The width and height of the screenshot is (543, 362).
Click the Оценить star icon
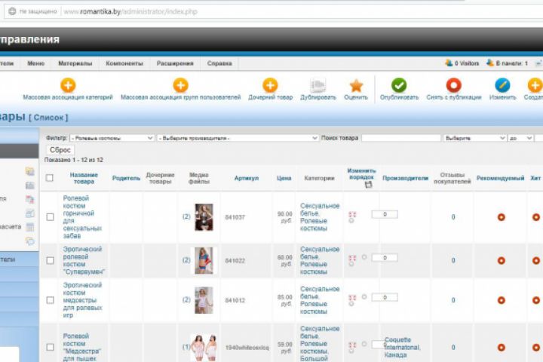coord(356,85)
